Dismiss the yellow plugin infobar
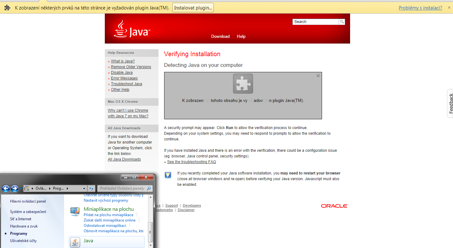The width and height of the screenshot is (453, 248). (x=449, y=8)
